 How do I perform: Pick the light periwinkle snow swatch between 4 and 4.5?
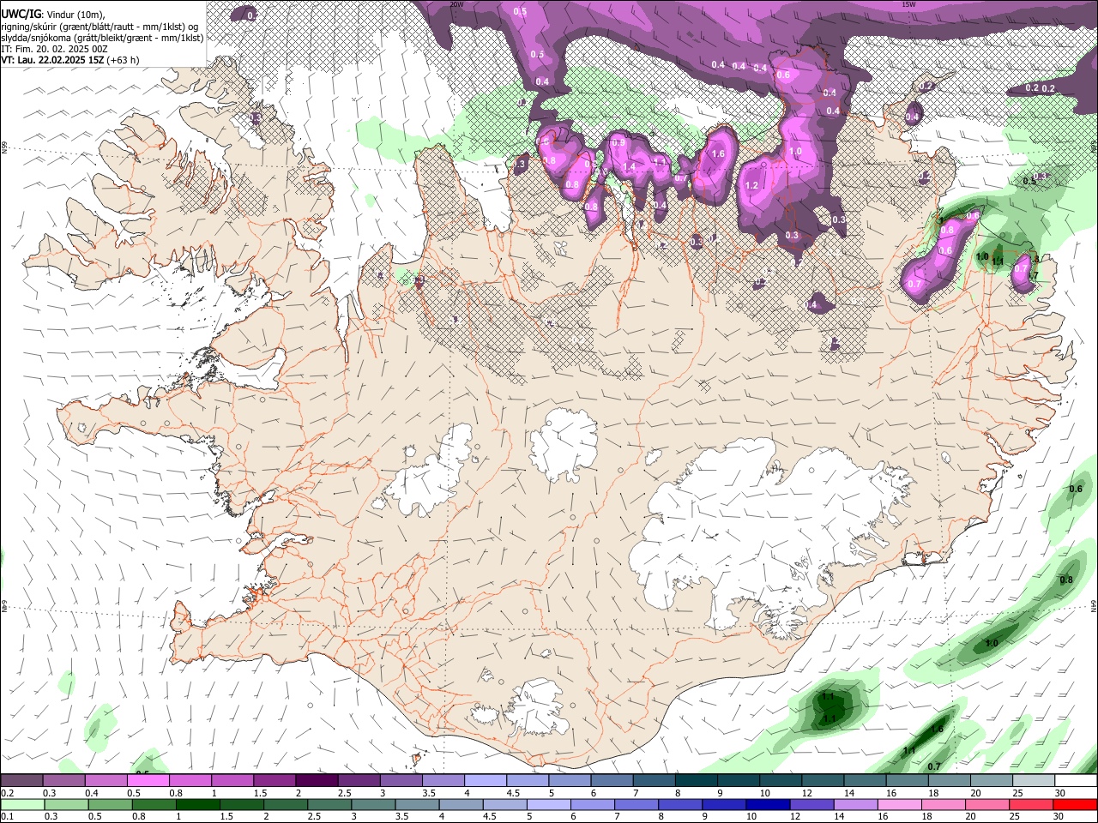[485, 780]
